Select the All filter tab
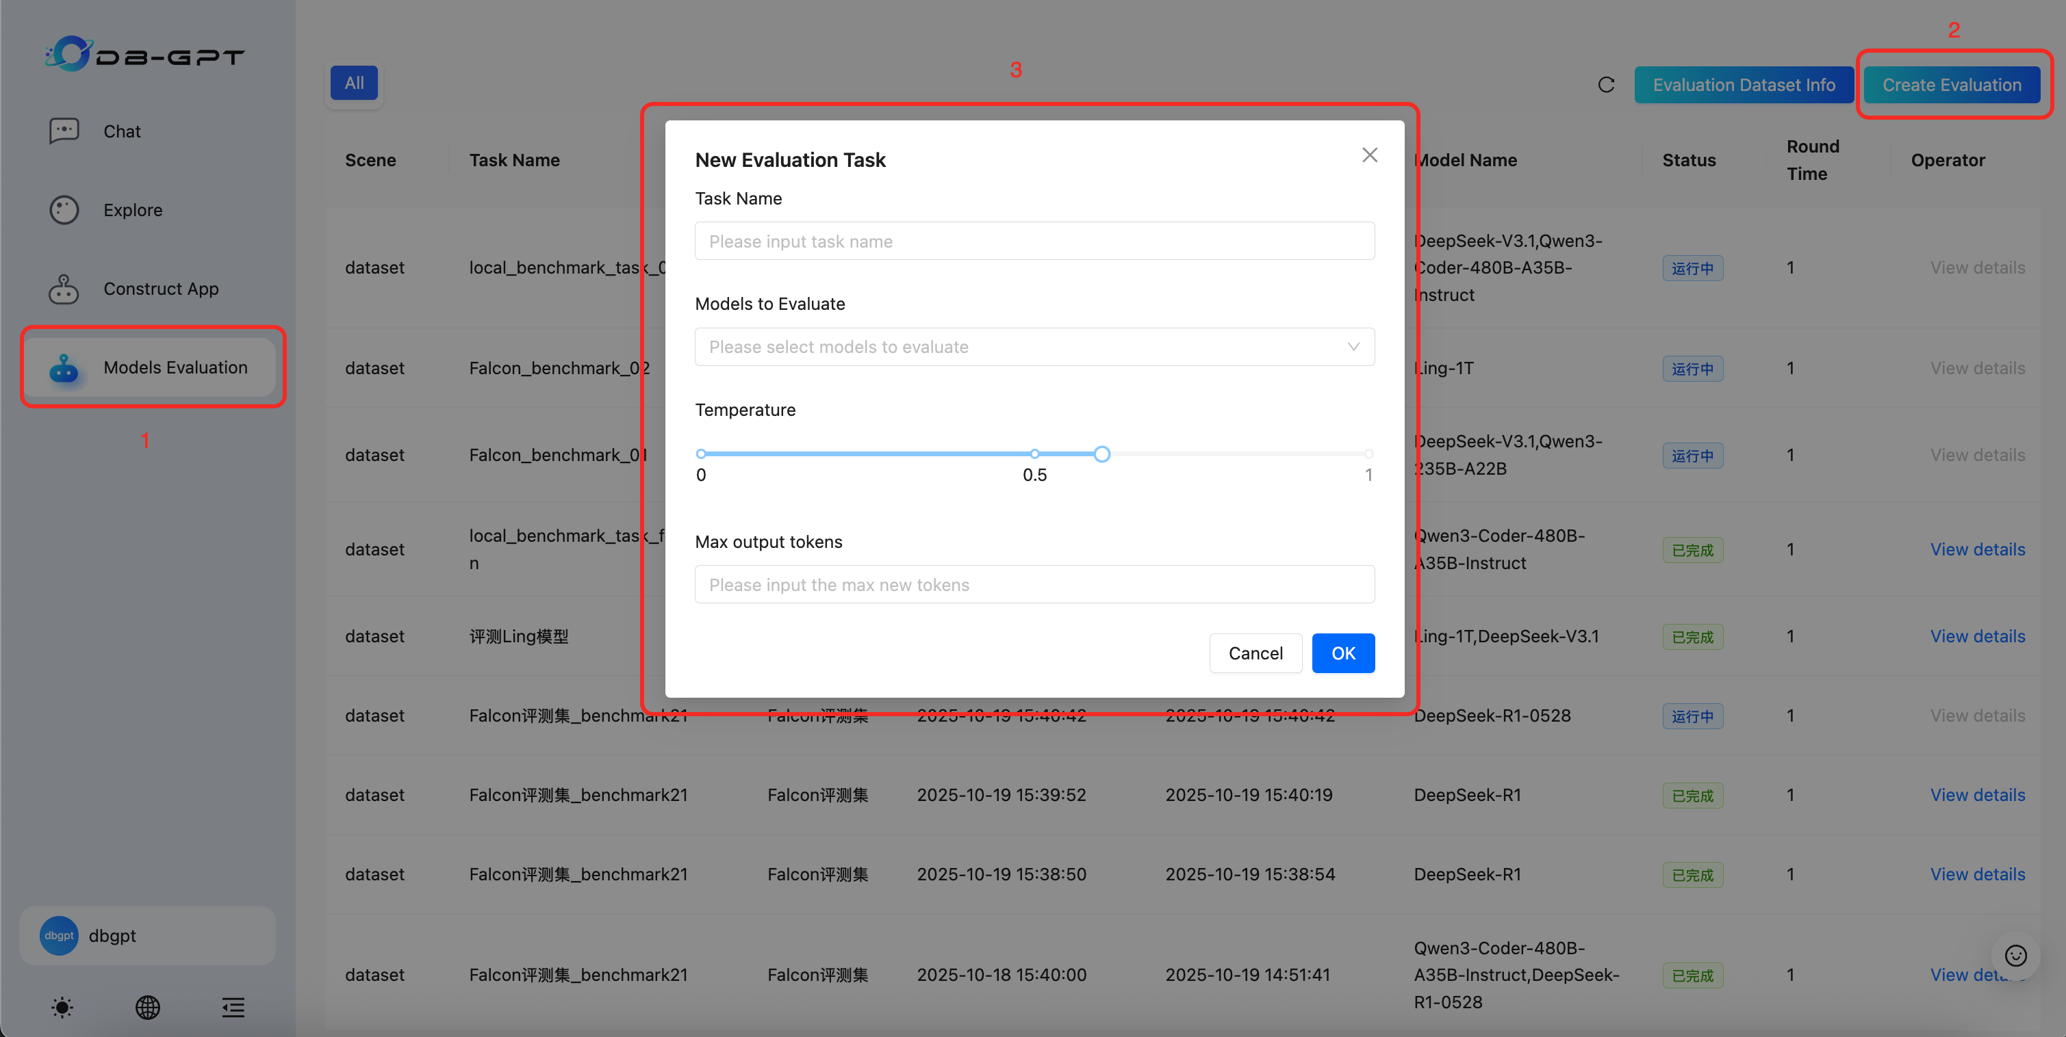2066x1037 pixels. (x=354, y=83)
